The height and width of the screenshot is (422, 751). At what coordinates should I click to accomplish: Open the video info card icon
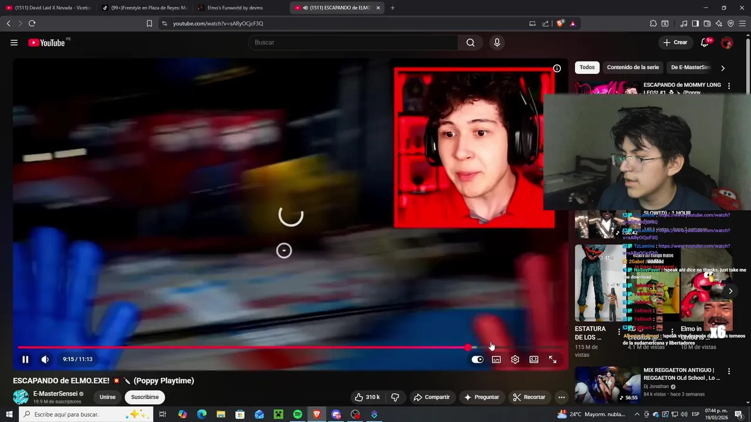pyautogui.click(x=557, y=69)
